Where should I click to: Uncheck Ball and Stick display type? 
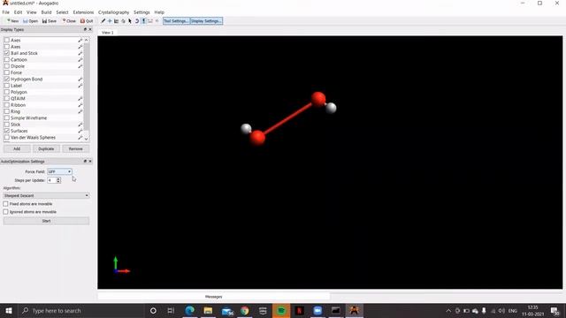[x=7, y=53]
